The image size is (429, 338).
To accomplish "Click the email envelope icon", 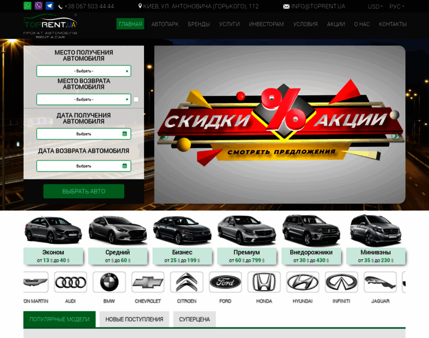I will coord(286,7).
